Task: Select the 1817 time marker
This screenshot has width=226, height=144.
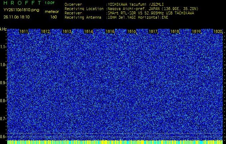Action: pyautogui.click(x=153, y=32)
